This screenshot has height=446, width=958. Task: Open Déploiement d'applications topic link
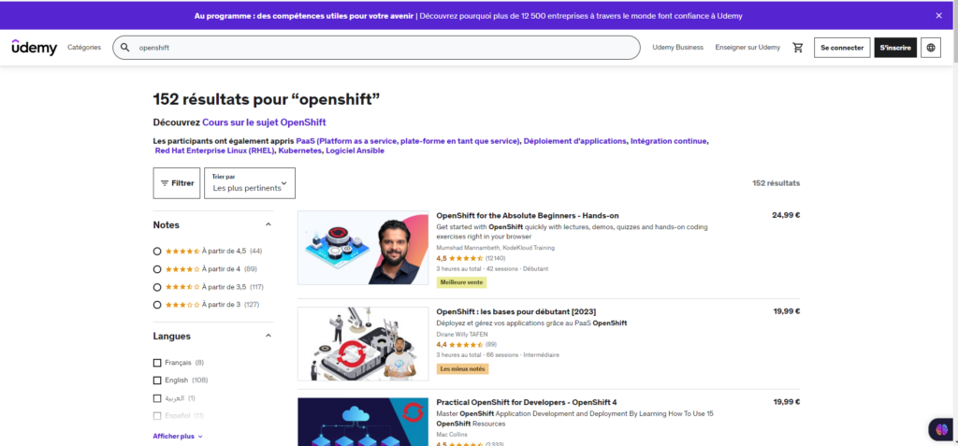tap(575, 141)
